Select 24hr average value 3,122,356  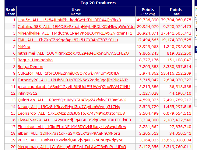[x=149, y=147]
